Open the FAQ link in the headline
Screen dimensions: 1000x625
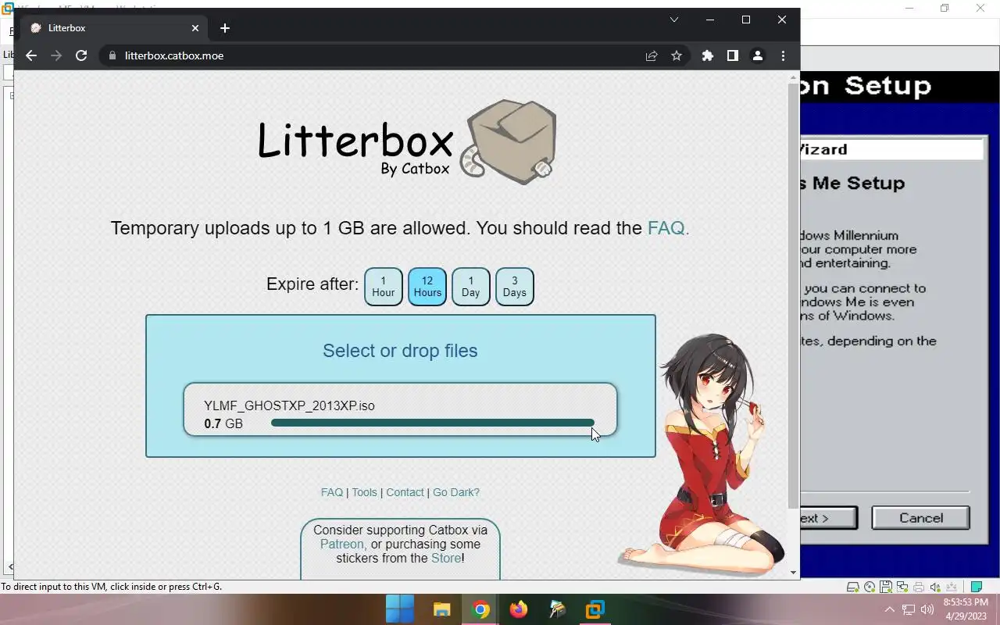pos(666,228)
